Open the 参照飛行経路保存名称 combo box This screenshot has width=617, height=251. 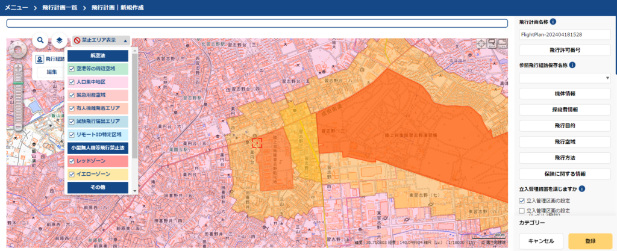tap(565, 78)
